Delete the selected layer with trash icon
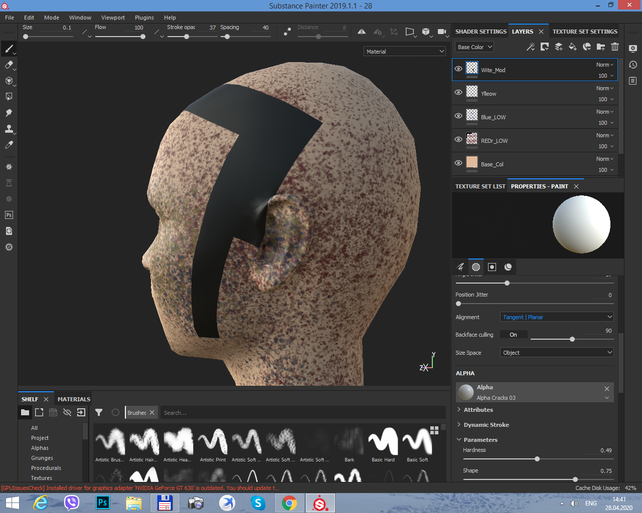 pyautogui.click(x=615, y=47)
